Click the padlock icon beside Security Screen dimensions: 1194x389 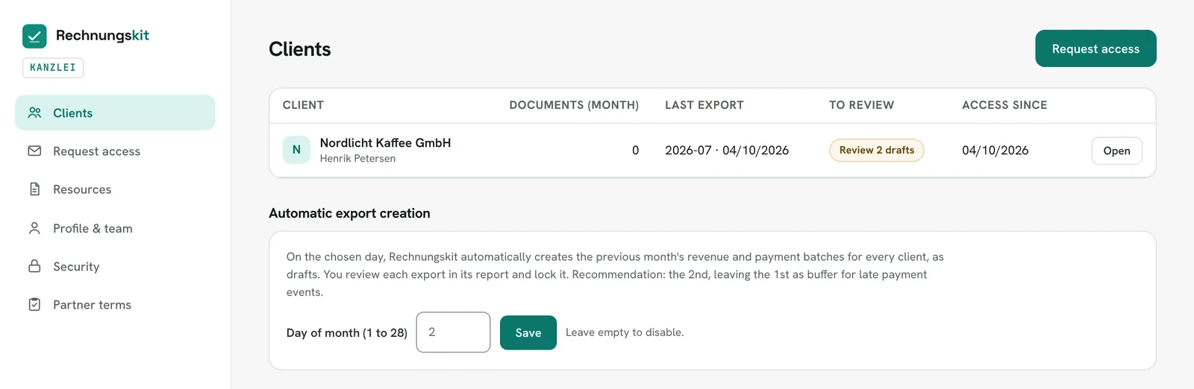pyautogui.click(x=34, y=266)
